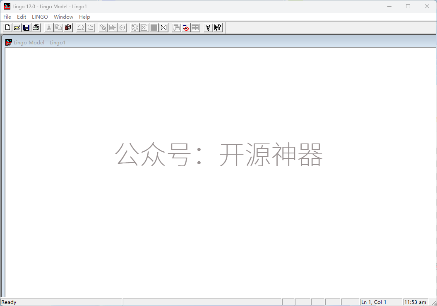Click the gray square Options toolbar icon
The image size is (437, 306).
tap(154, 28)
